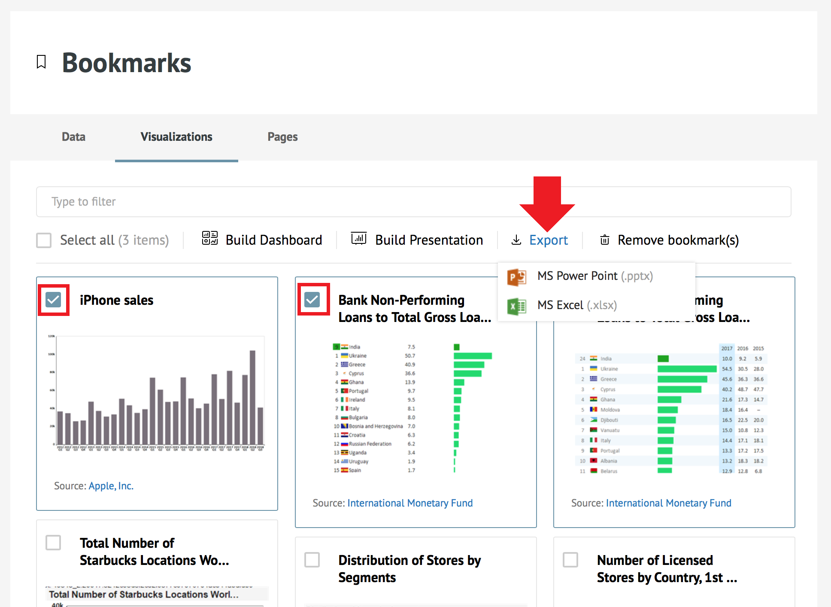Switch to the Data tab

point(74,137)
